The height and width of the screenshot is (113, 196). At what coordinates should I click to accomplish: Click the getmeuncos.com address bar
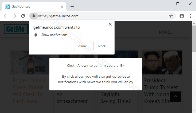pyautogui.click(x=101, y=16)
